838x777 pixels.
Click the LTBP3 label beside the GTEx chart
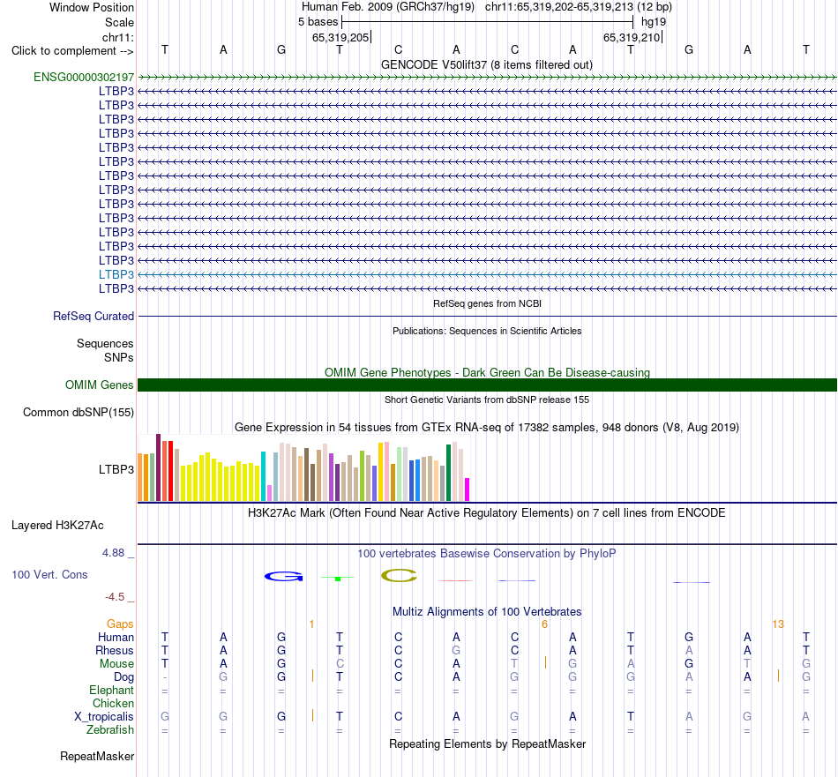pyautogui.click(x=116, y=470)
